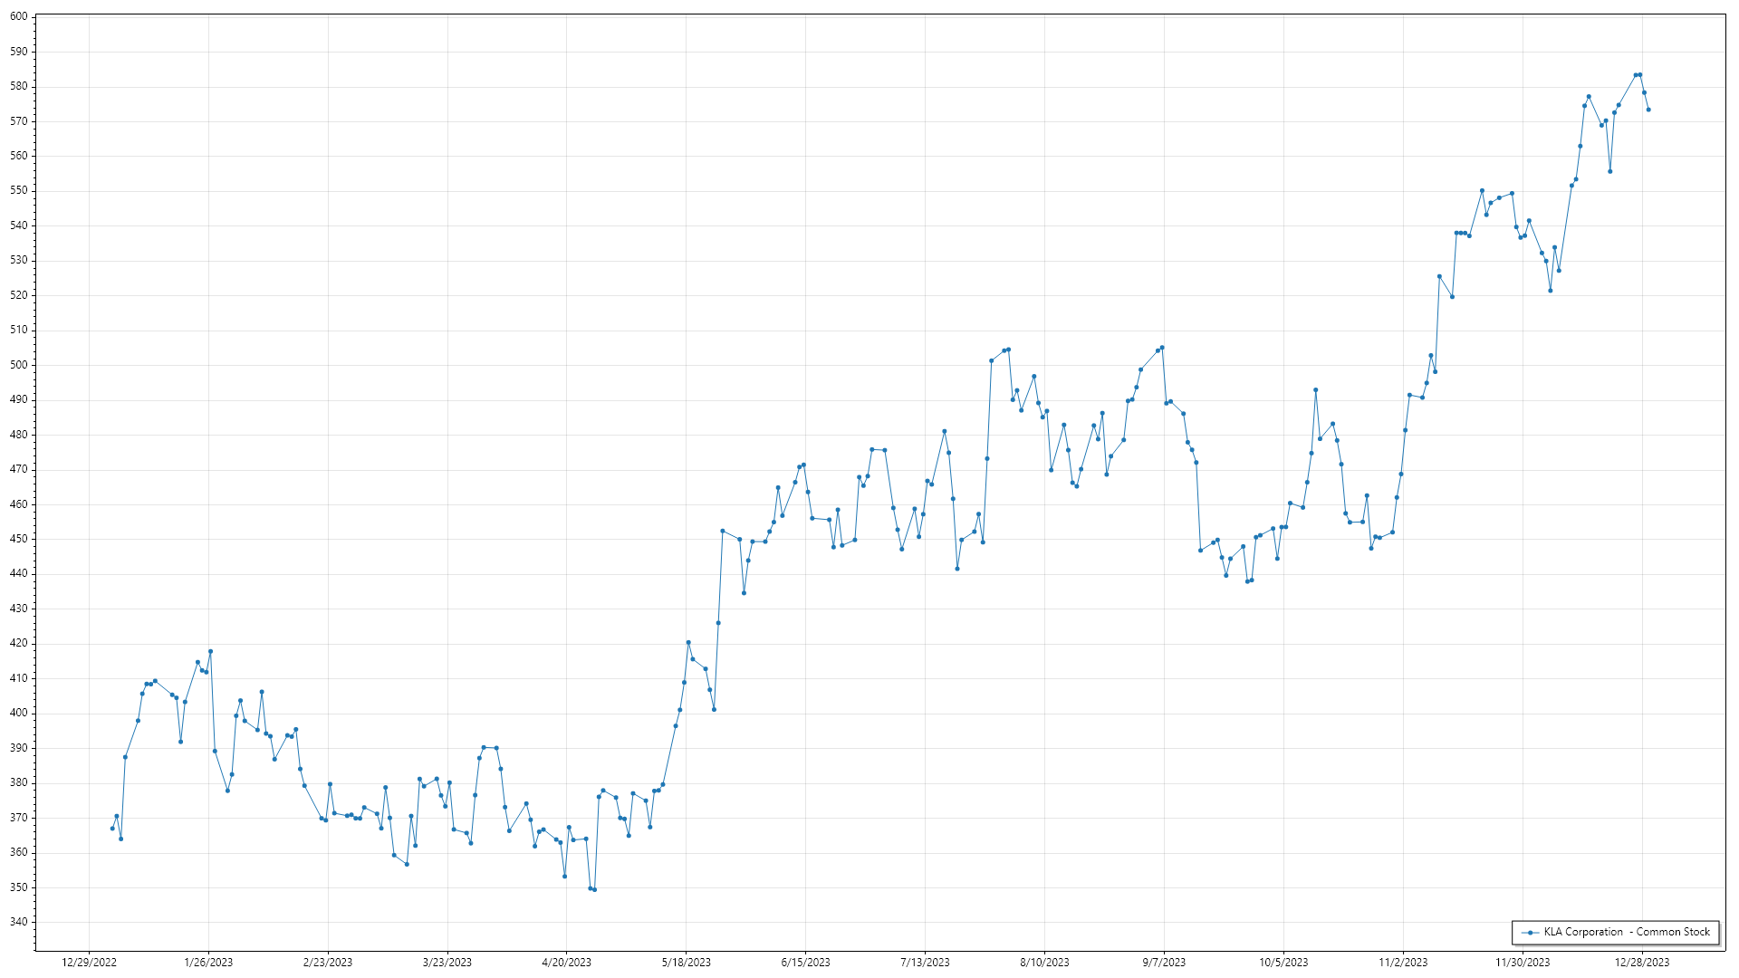Click the 11/2/2023 x-axis date label

1403,963
